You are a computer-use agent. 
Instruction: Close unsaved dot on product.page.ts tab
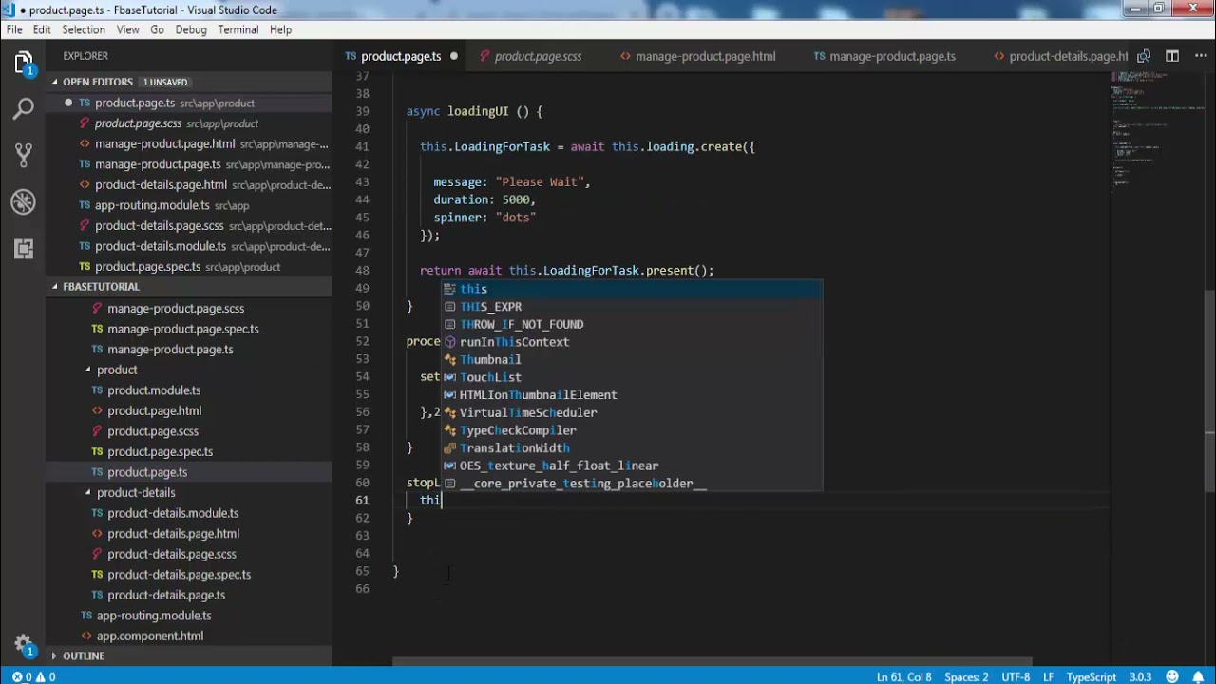coord(453,56)
